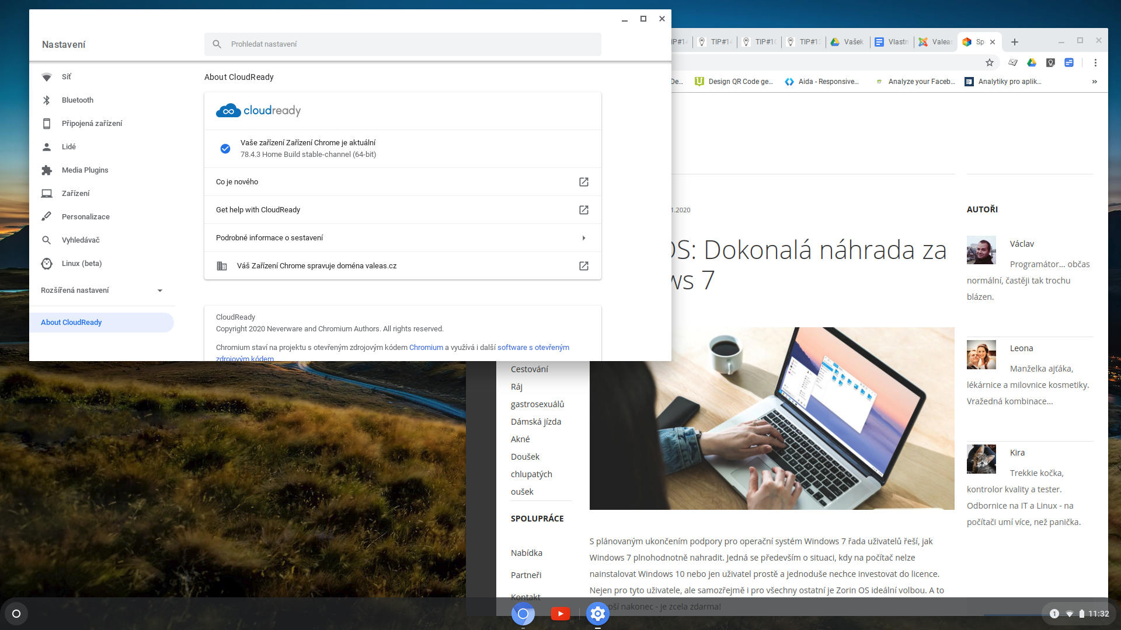Open system tray clock showing 11:32
This screenshot has height=630, width=1121.
[1098, 614]
